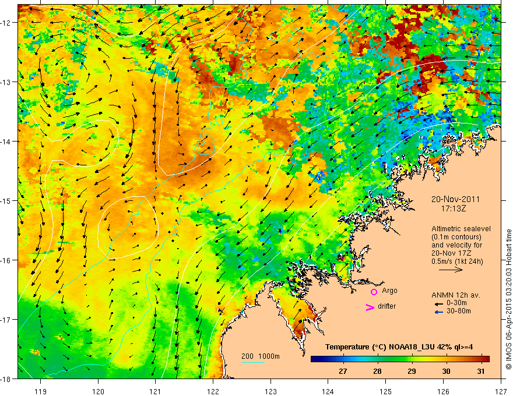Screen dimensions: 513x396
Task: Click the "ANMN 12h av." heading
Action: click(456, 295)
